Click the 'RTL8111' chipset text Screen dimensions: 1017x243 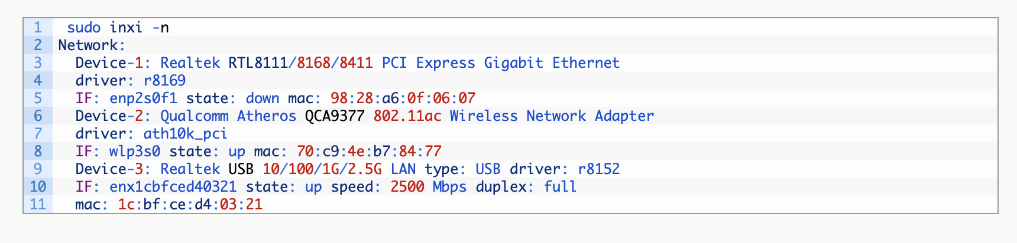[x=258, y=63]
